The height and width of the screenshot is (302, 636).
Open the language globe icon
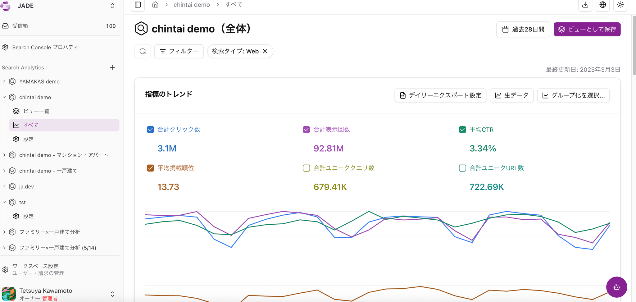(602, 5)
